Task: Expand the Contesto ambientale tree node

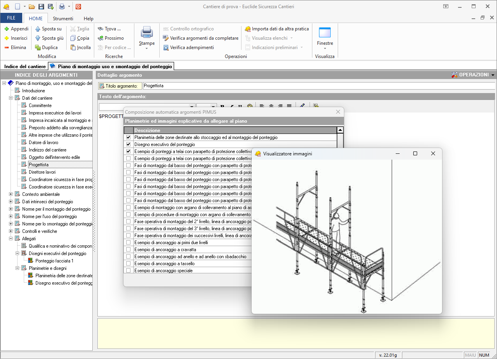Action: (11, 194)
